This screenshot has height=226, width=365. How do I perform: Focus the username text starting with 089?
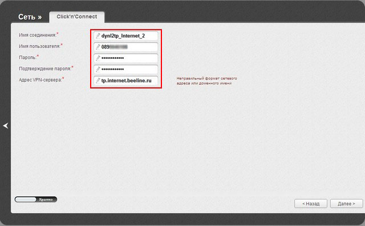[x=115, y=47]
